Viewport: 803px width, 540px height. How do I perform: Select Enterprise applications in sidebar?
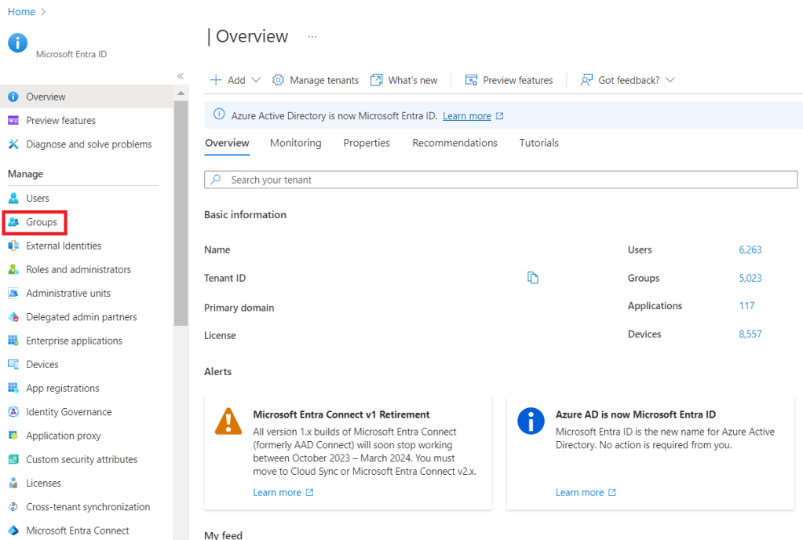[x=75, y=340]
